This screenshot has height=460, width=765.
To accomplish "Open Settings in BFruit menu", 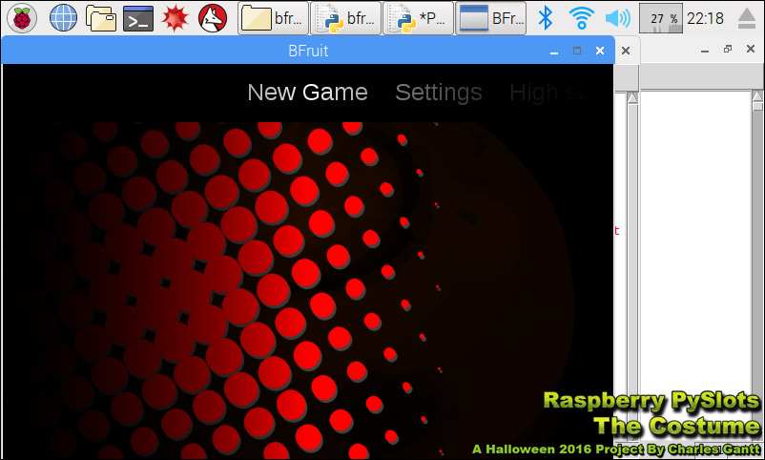I will (x=439, y=93).
